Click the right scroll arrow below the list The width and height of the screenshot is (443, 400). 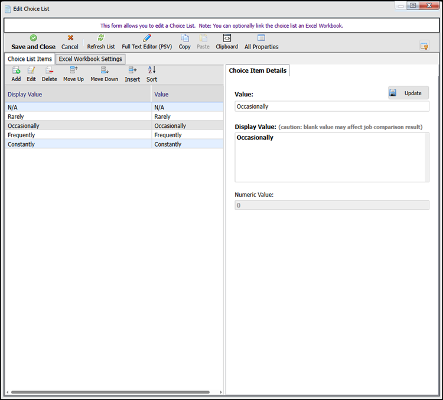pyautogui.click(x=221, y=392)
